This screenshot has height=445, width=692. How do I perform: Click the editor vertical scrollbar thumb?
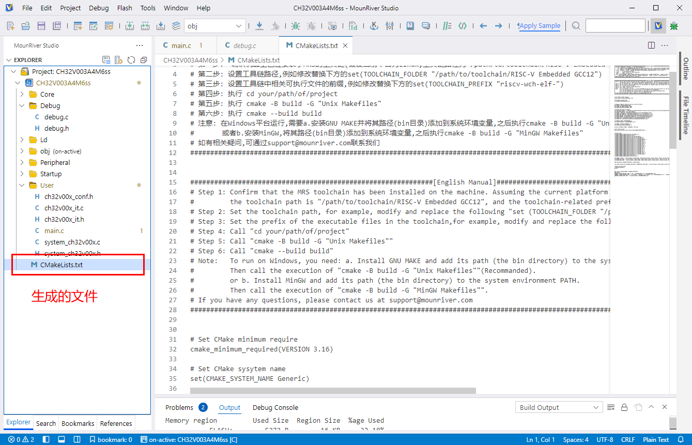(673, 110)
